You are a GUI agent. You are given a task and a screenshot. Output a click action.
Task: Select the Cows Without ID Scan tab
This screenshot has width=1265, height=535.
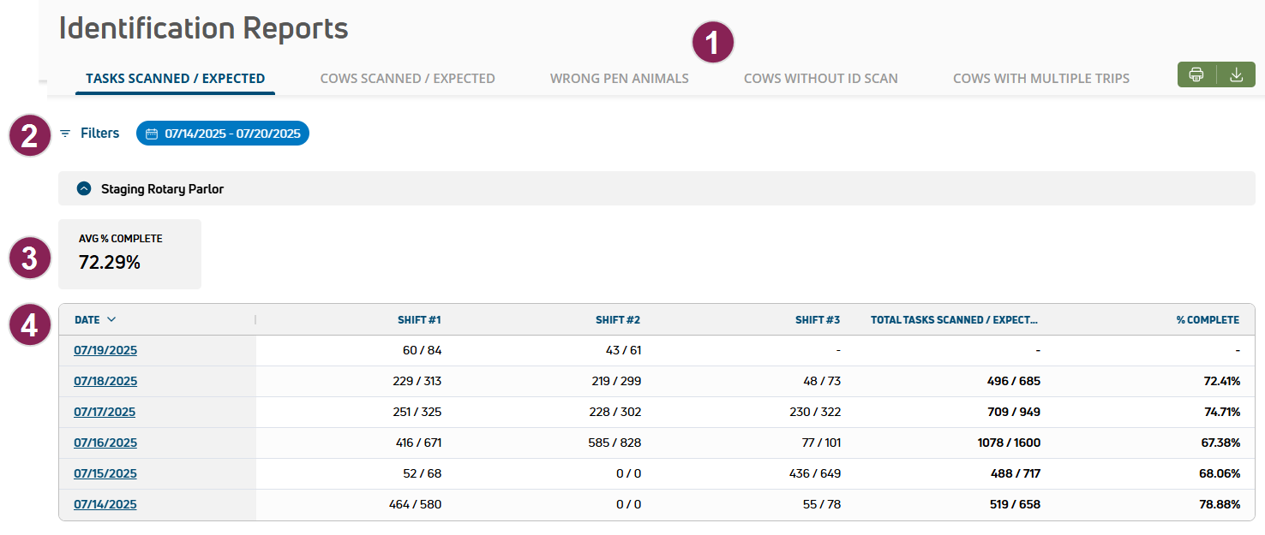[x=820, y=79]
